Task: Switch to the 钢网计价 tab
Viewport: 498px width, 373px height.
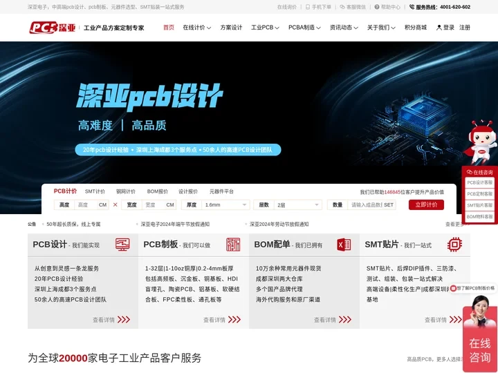Action: point(125,191)
